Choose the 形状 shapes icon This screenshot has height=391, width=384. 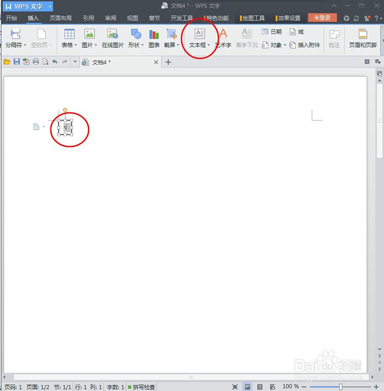(x=136, y=34)
